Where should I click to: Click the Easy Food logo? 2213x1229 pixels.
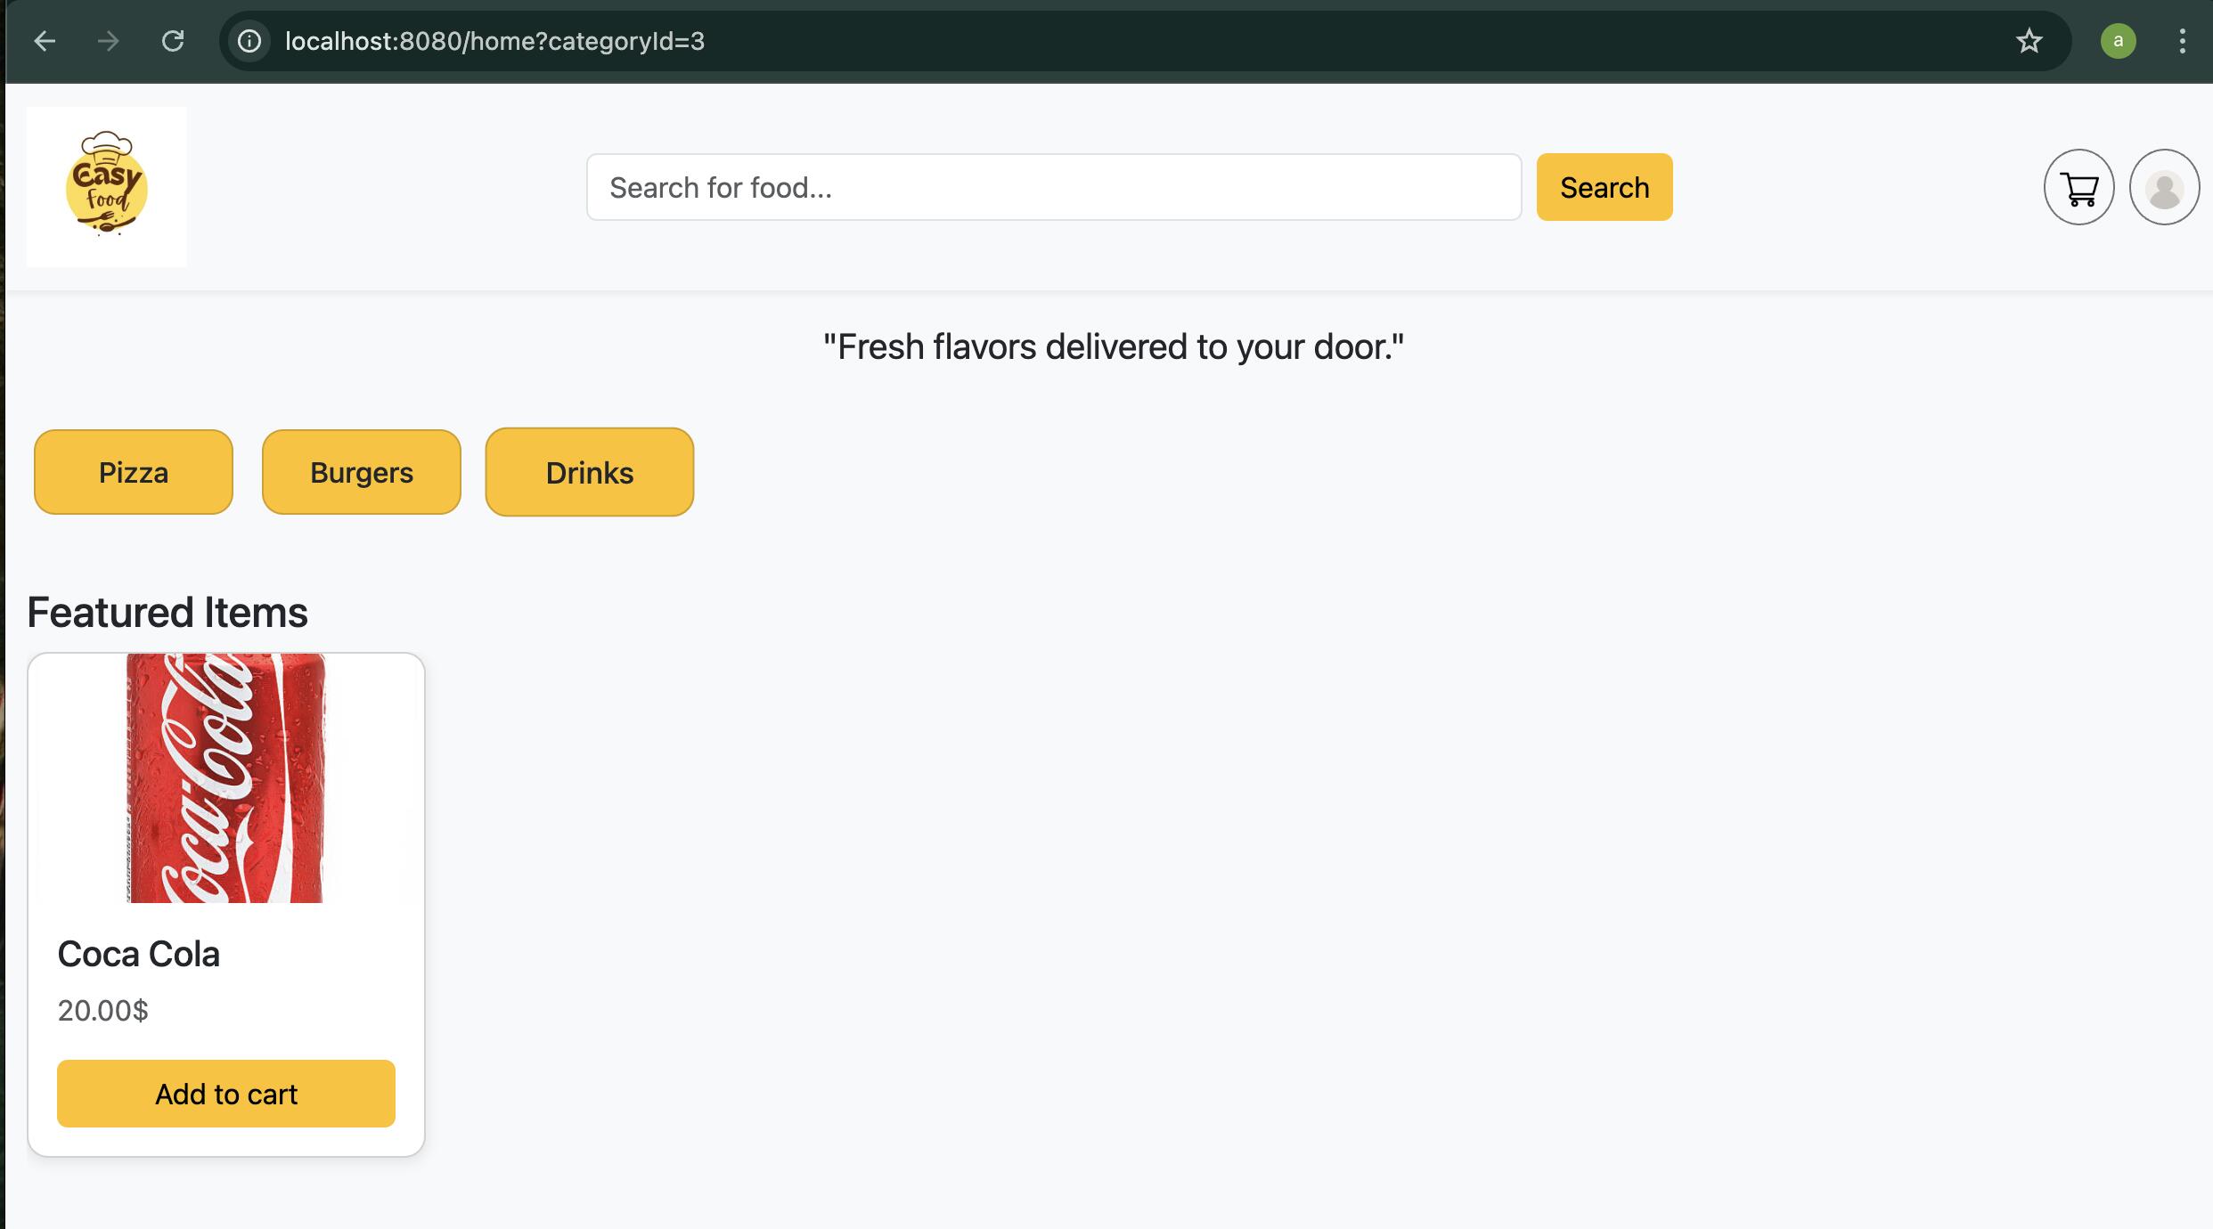107,186
